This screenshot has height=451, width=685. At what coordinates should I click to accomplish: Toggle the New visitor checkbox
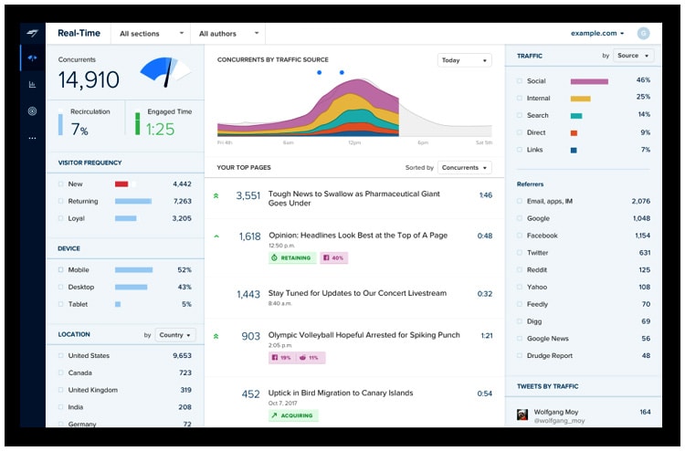click(x=60, y=184)
